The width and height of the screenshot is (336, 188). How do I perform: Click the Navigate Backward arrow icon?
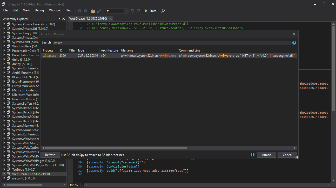point(80,11)
